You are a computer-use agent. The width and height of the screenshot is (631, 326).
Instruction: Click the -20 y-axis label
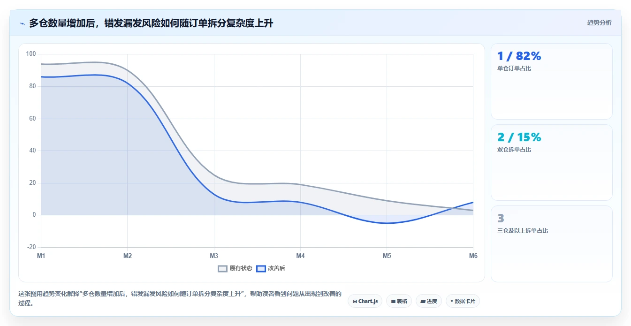click(31, 247)
